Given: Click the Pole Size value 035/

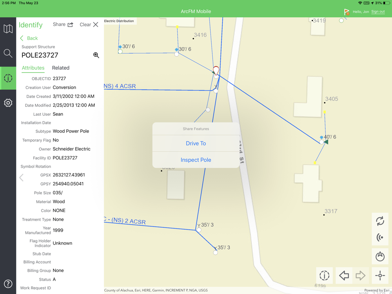Looking at the screenshot, I should click(x=58, y=193).
